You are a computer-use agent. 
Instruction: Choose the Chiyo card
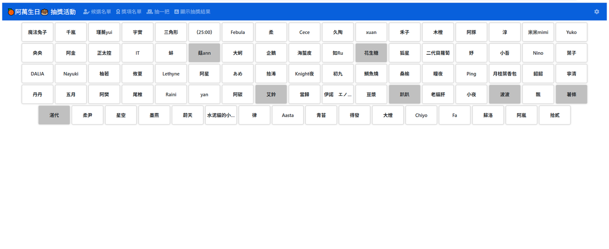[x=422, y=115]
